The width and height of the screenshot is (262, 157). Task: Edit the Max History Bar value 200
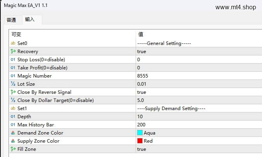click(x=141, y=125)
